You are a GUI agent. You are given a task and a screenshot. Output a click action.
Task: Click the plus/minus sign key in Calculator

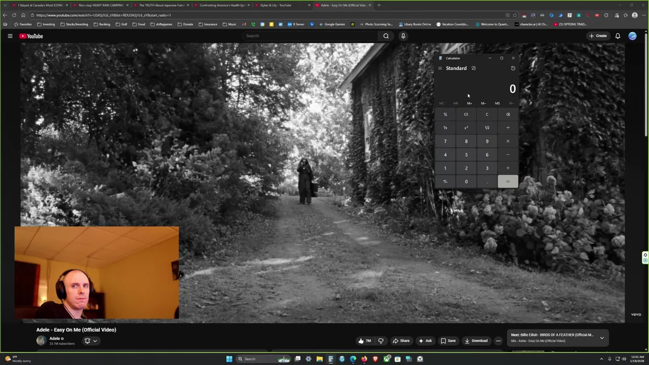pos(445,181)
